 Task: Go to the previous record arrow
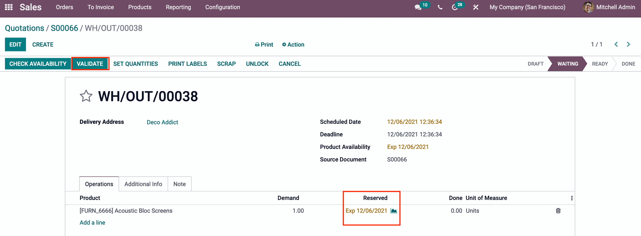[x=616, y=44]
